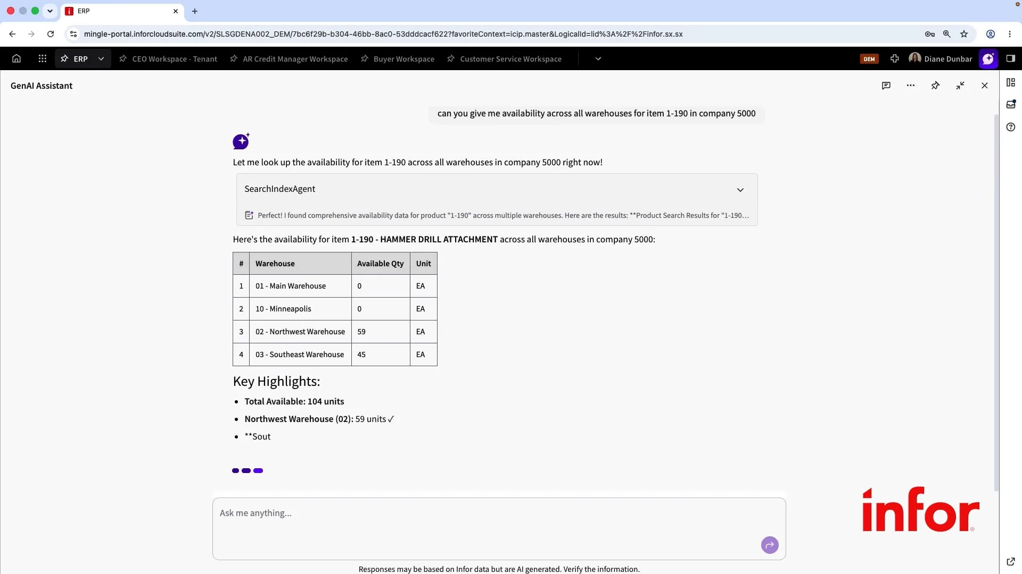Select the 10 - Minneapolis cell
Viewport: 1022px width, 574px height.
coord(300,309)
